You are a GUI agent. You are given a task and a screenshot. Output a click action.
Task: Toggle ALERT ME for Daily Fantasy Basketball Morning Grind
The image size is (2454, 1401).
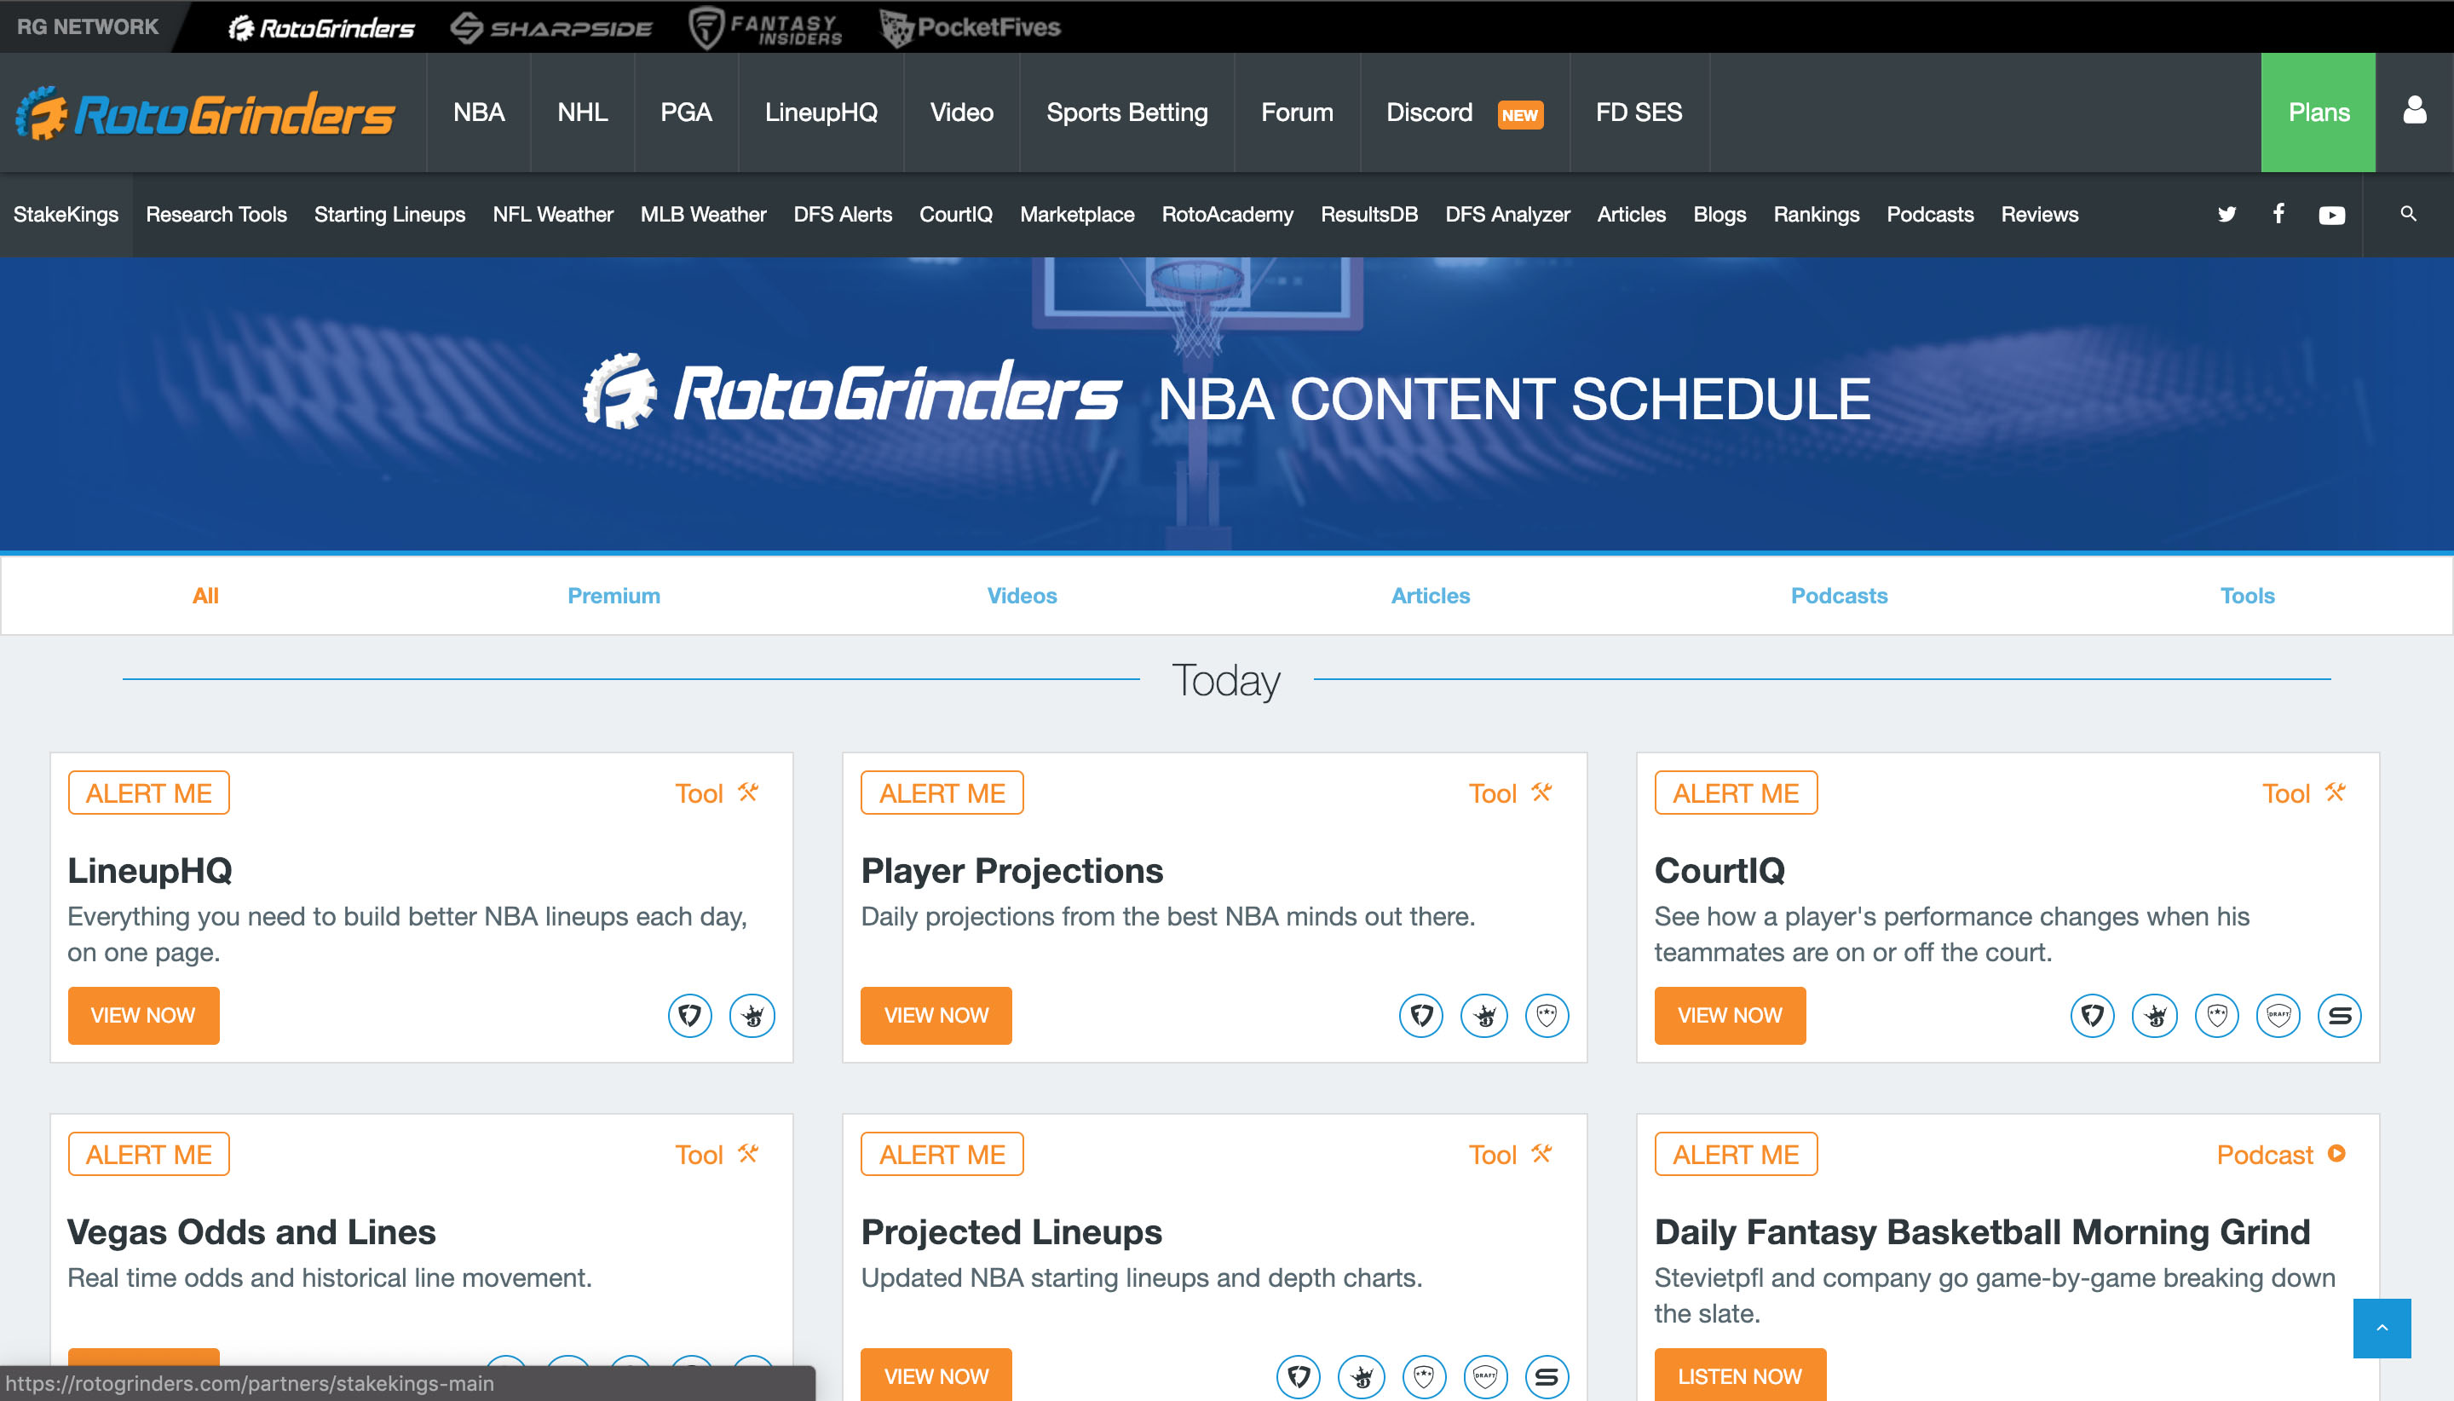click(x=1736, y=1155)
